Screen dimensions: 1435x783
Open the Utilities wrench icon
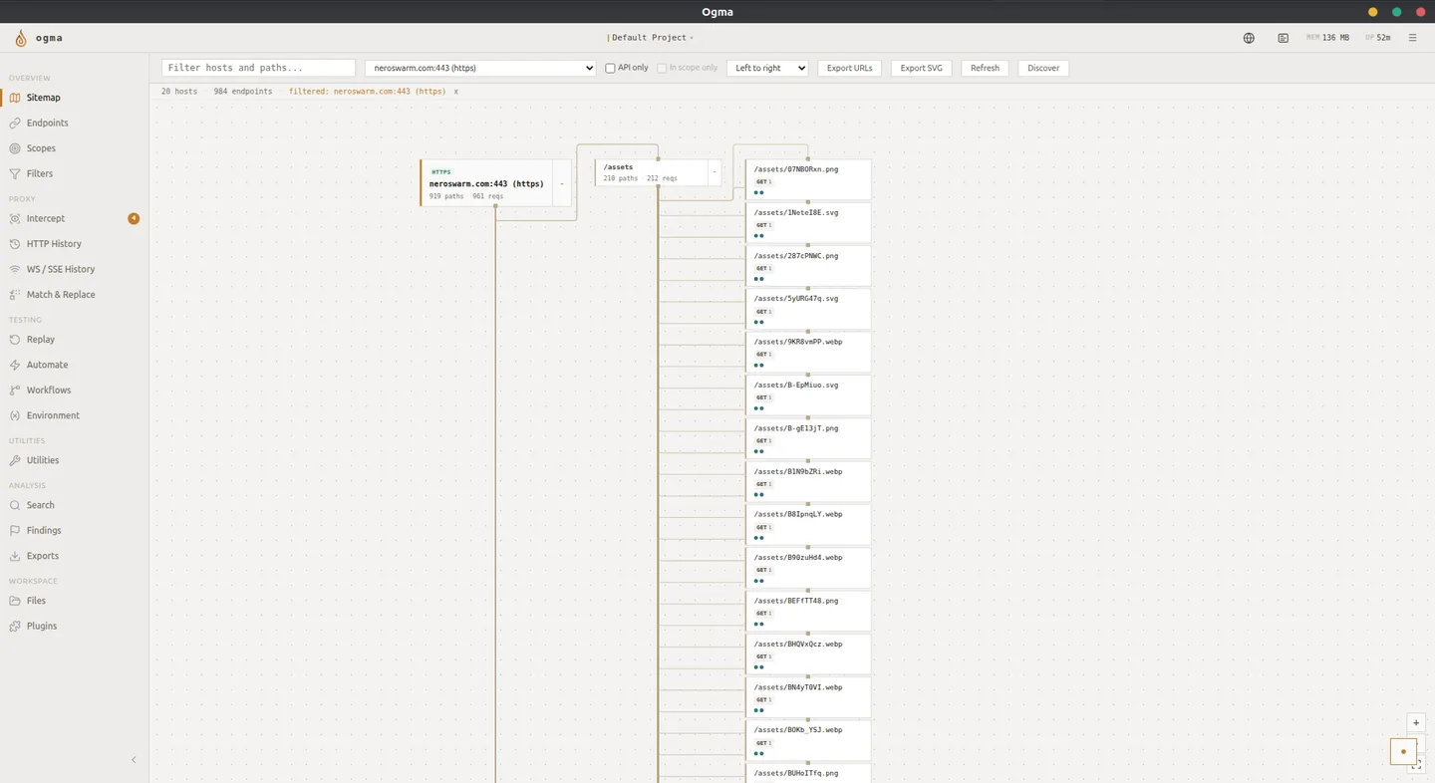click(x=15, y=460)
